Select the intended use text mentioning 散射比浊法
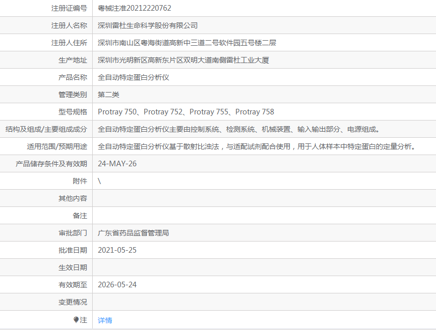The height and width of the screenshot is (330, 436). (256, 146)
